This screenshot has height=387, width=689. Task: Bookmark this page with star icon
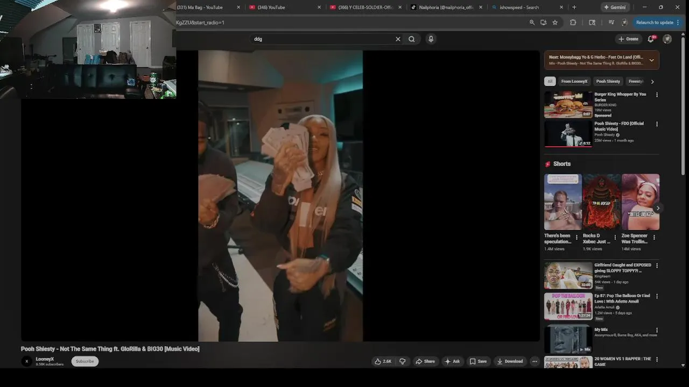(x=555, y=23)
